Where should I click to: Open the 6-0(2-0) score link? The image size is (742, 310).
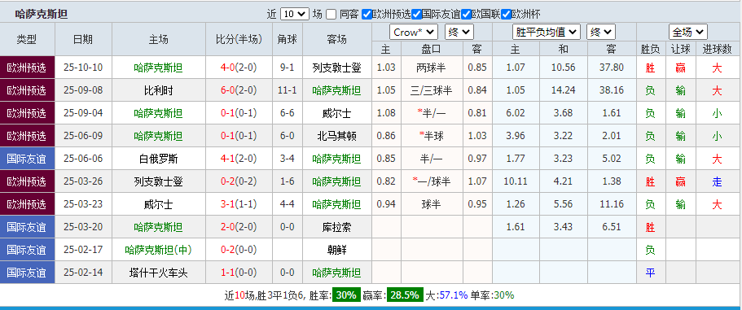click(x=239, y=90)
